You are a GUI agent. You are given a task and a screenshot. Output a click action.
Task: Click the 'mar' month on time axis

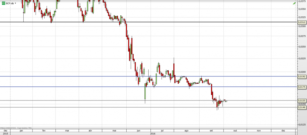(x=67, y=130)
